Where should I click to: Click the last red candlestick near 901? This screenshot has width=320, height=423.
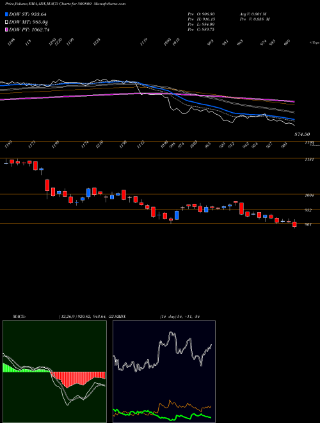(x=294, y=224)
